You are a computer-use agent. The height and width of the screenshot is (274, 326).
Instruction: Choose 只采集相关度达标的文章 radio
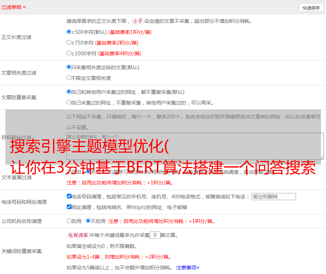pos(69,67)
